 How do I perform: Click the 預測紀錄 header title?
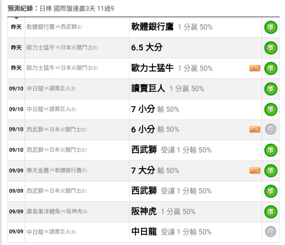click(x=20, y=8)
